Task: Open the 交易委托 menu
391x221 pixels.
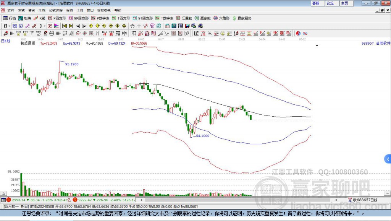Action: click(x=104, y=10)
